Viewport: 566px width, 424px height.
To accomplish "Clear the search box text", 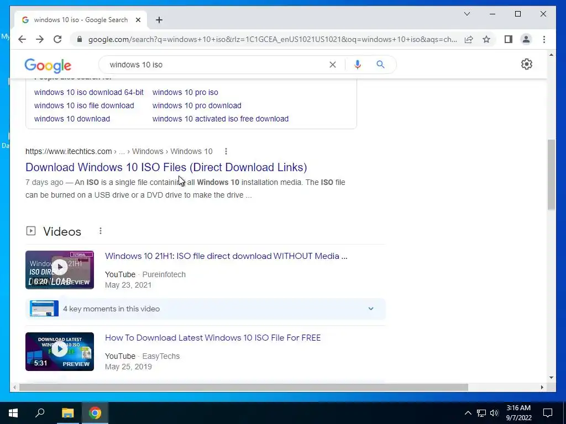I will pyautogui.click(x=332, y=65).
